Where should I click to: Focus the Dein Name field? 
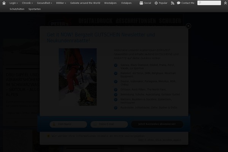point(68,124)
